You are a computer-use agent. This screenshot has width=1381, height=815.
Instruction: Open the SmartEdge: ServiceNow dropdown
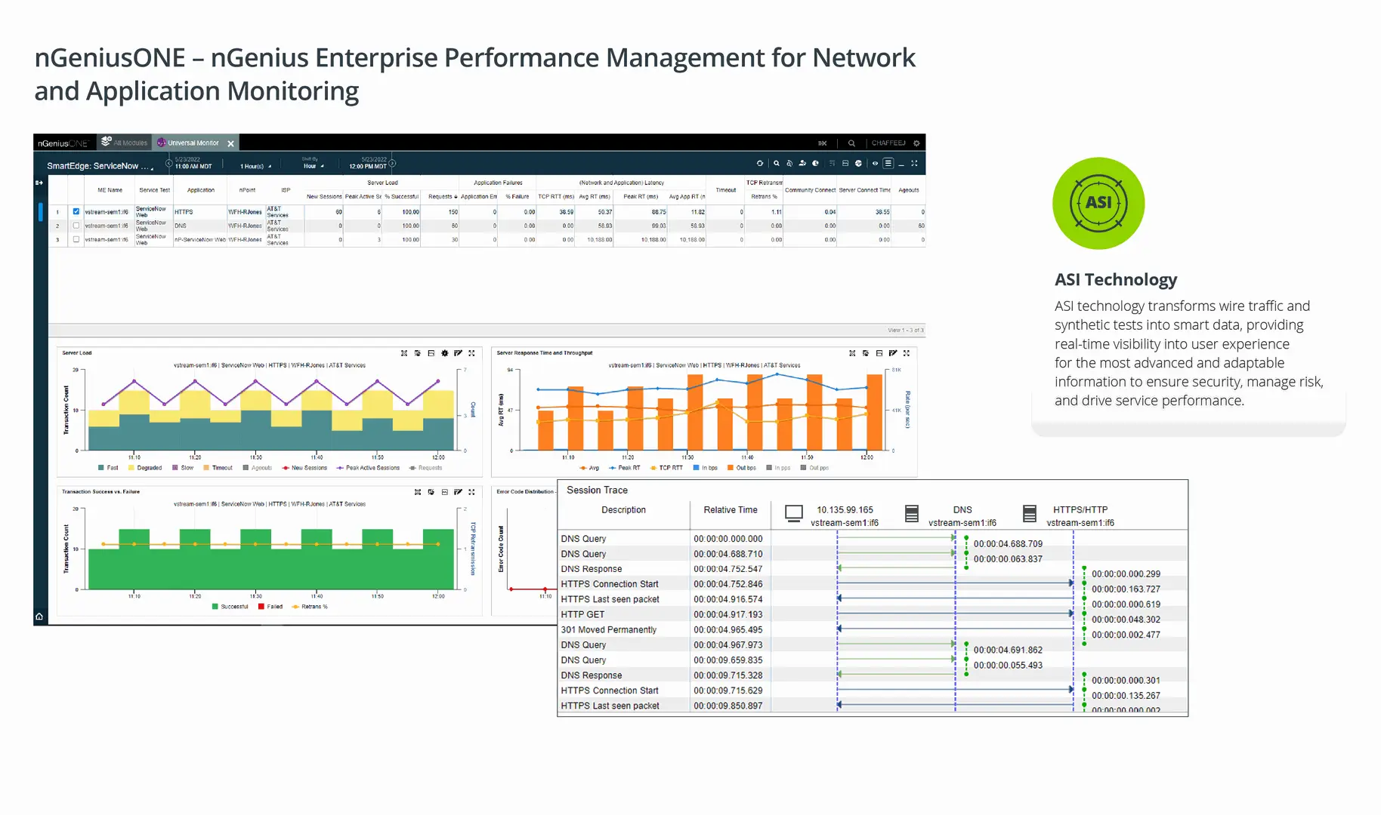pyautogui.click(x=100, y=166)
